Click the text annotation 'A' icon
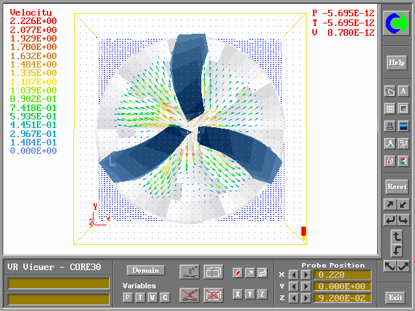This screenshot has height=311, width=415. (403, 92)
